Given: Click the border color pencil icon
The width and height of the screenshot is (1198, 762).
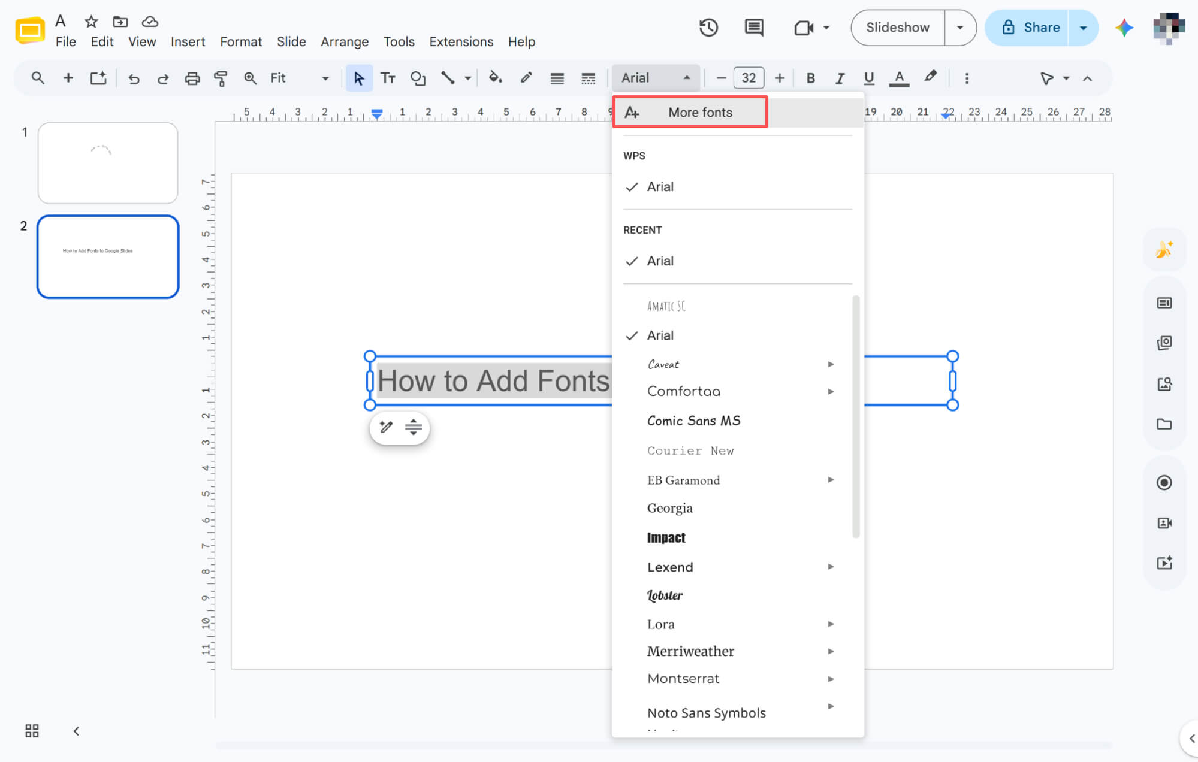Looking at the screenshot, I should [526, 78].
